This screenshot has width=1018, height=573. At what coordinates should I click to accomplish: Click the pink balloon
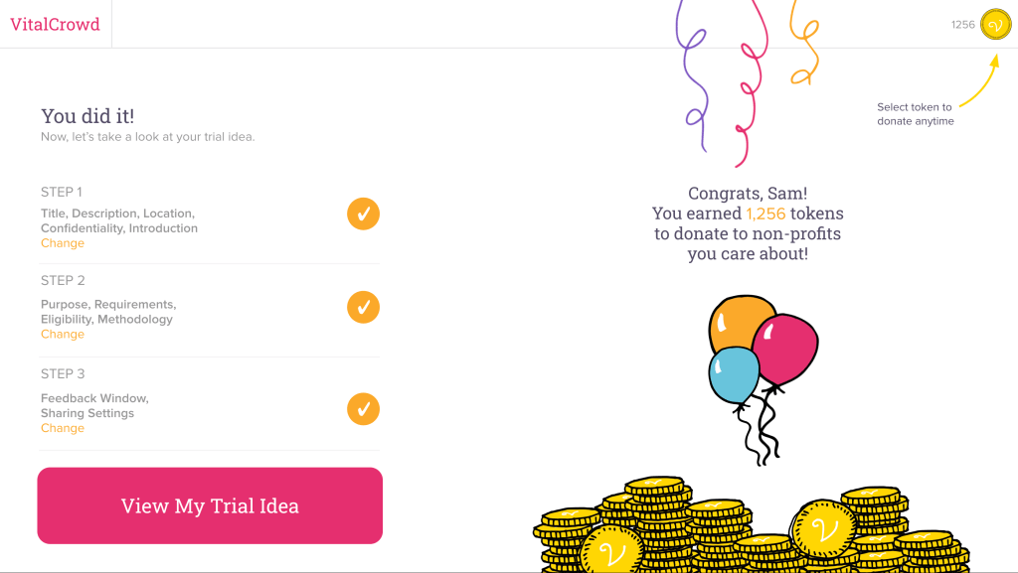tap(786, 346)
